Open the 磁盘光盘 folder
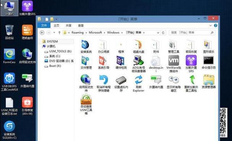Viewport: 232px width, 141px height. tap(139, 46)
